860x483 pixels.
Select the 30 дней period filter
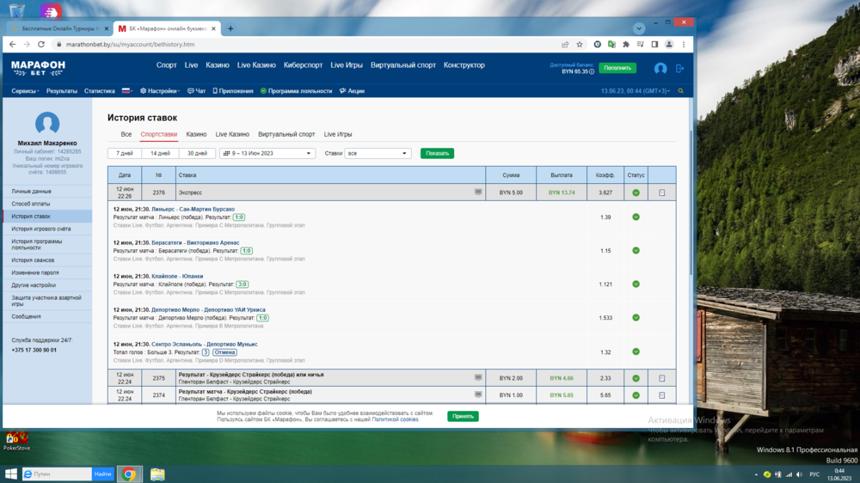click(196, 154)
